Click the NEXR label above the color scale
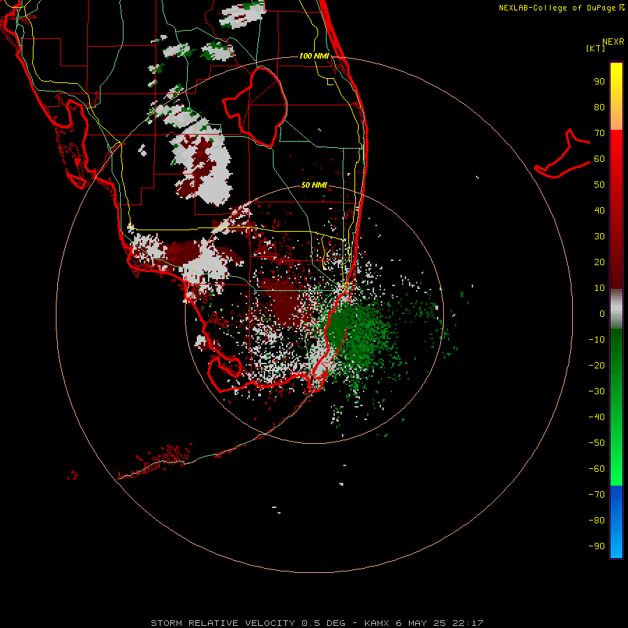Screen dimensions: 628x628 click(613, 42)
